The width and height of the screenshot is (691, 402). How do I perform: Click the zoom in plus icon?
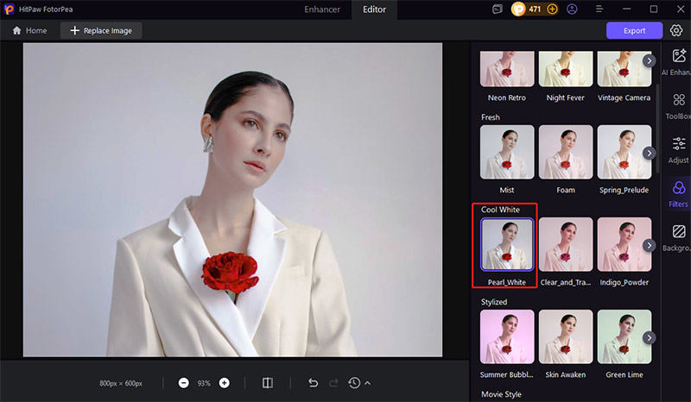click(x=225, y=382)
